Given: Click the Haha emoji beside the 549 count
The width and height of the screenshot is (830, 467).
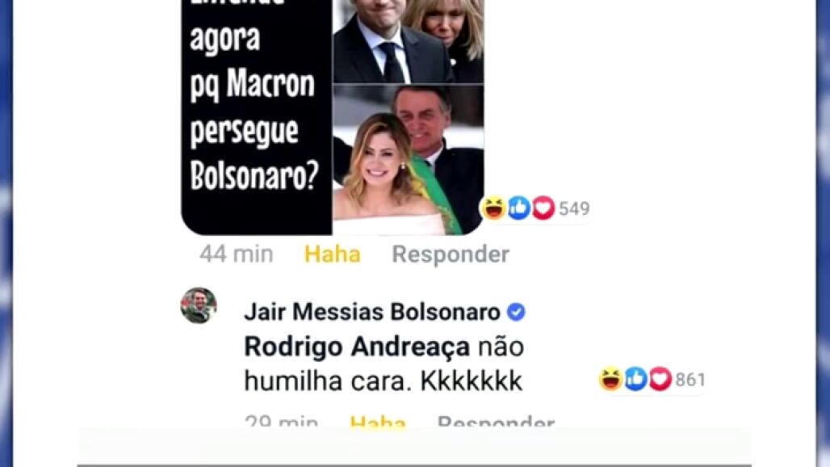Looking at the screenshot, I should [493, 208].
